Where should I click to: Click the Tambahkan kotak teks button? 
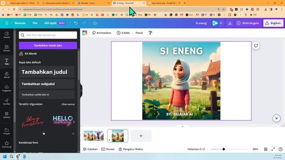click(48, 45)
